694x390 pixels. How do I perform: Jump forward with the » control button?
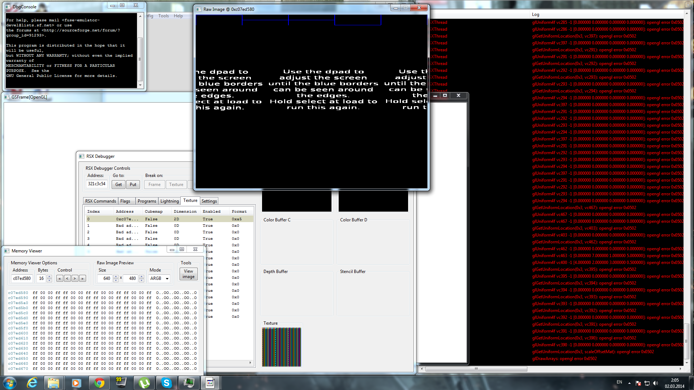(x=82, y=278)
